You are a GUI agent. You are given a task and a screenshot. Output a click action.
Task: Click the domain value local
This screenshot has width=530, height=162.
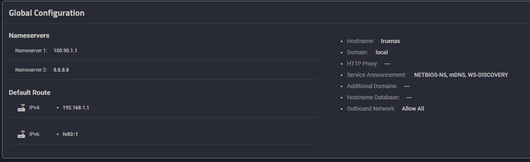click(382, 52)
